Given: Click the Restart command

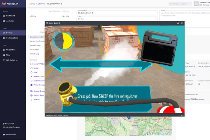Looking at the screenshot, I should tap(36, 68).
